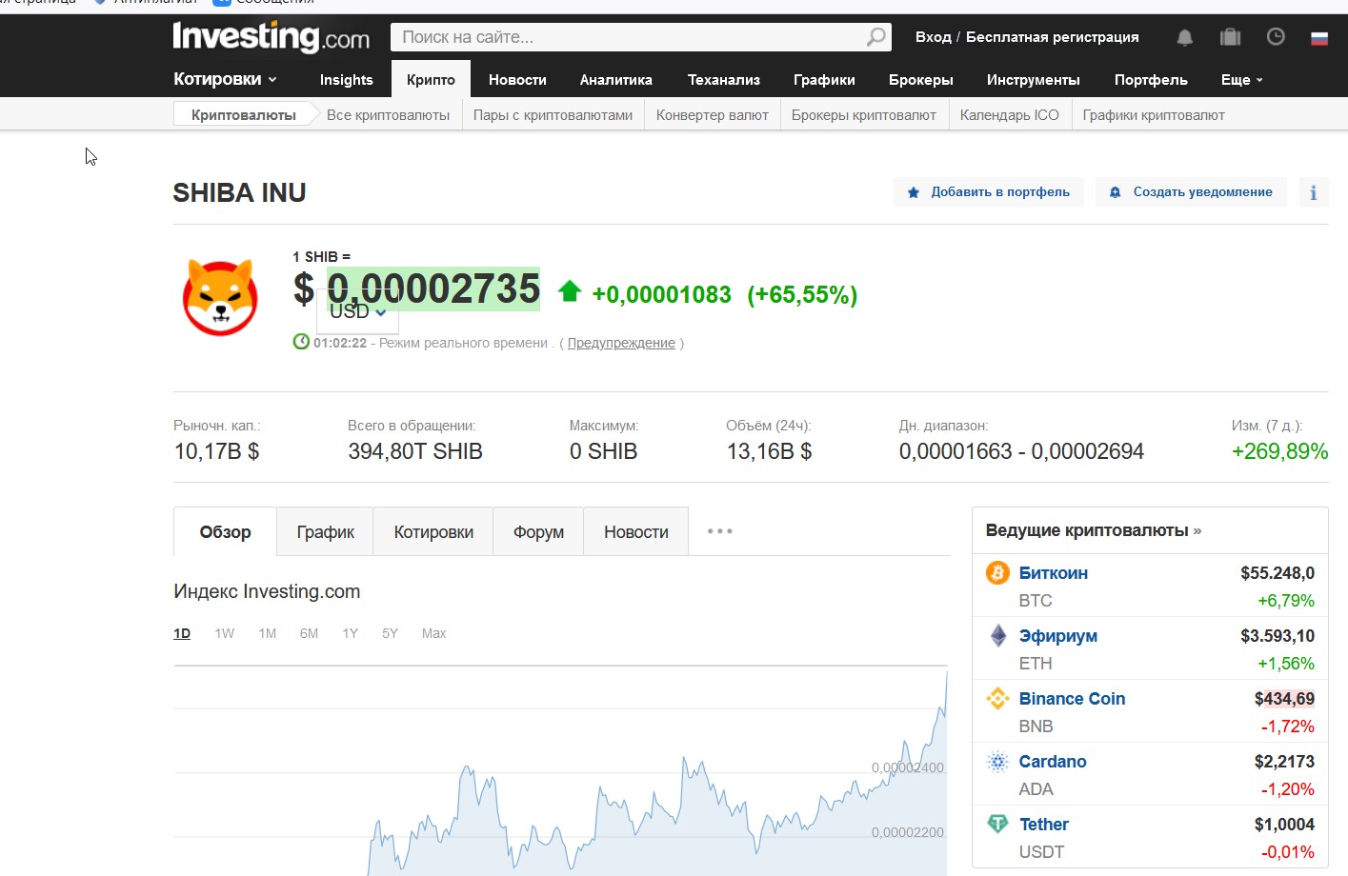Open the USD currency dropdown

click(x=358, y=312)
